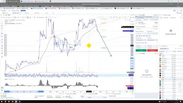Select the line chart type icon
This screenshot has height=103, width=183.
click(x=28, y=17)
